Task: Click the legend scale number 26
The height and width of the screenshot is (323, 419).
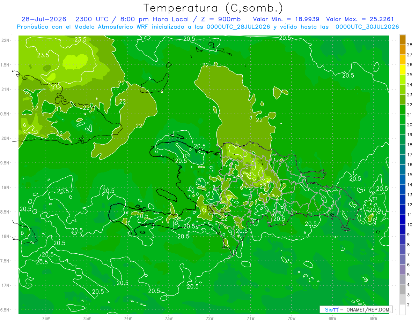Action: point(410,65)
